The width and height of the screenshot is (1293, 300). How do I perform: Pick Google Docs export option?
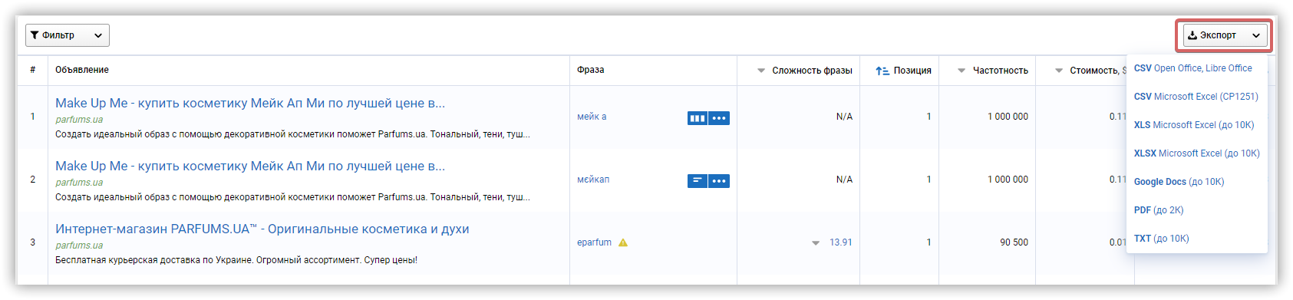(1179, 182)
